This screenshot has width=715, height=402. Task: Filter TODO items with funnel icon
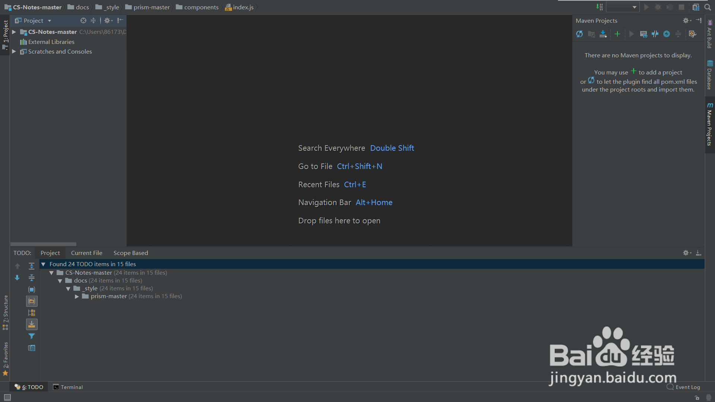(32, 336)
